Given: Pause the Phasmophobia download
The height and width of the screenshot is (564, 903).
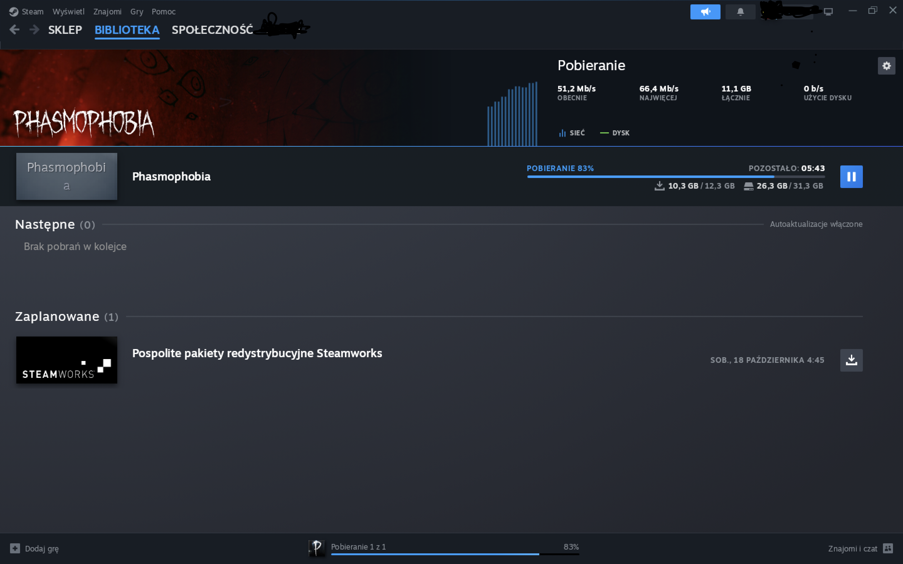Looking at the screenshot, I should pyautogui.click(x=851, y=176).
